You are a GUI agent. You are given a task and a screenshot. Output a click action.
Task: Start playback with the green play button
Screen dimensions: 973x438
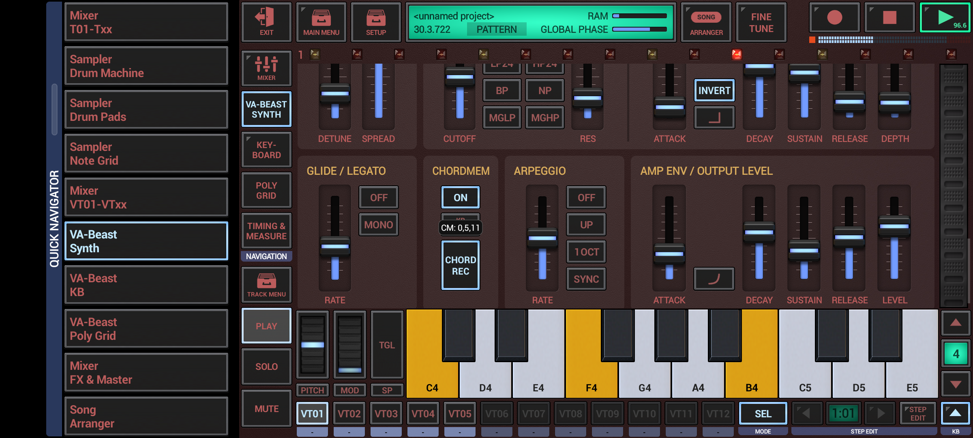945,17
